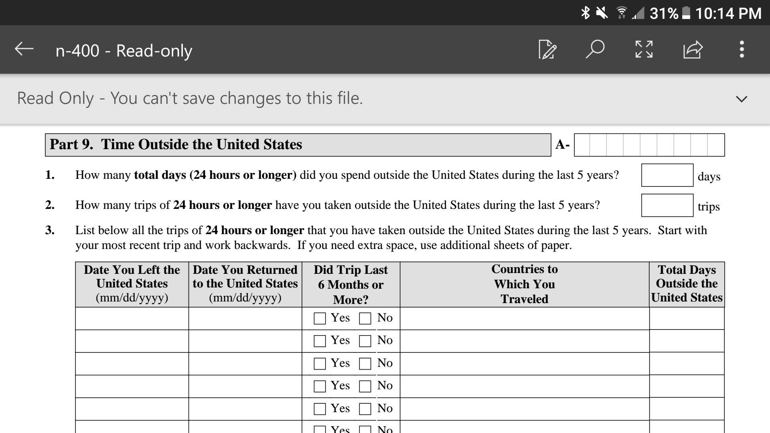Tap the battery 31% indicator
The width and height of the screenshot is (770, 433).
tap(670, 13)
